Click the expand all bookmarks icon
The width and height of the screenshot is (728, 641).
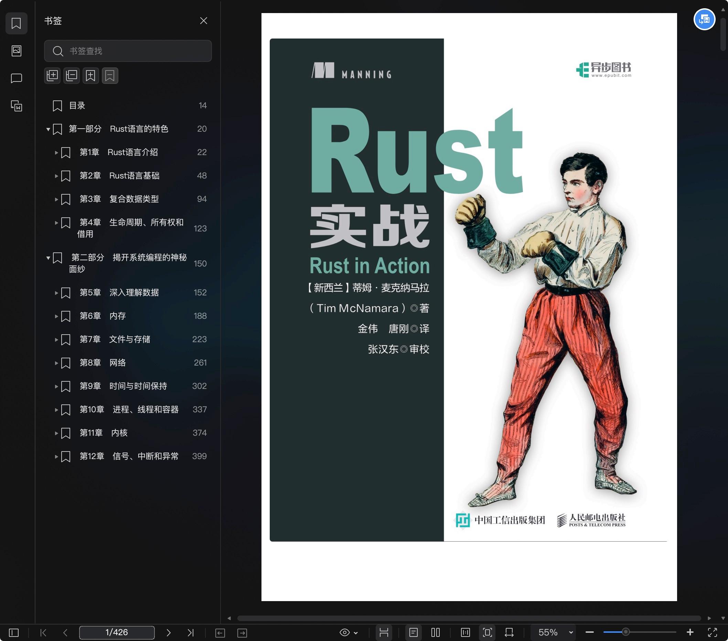(52, 75)
